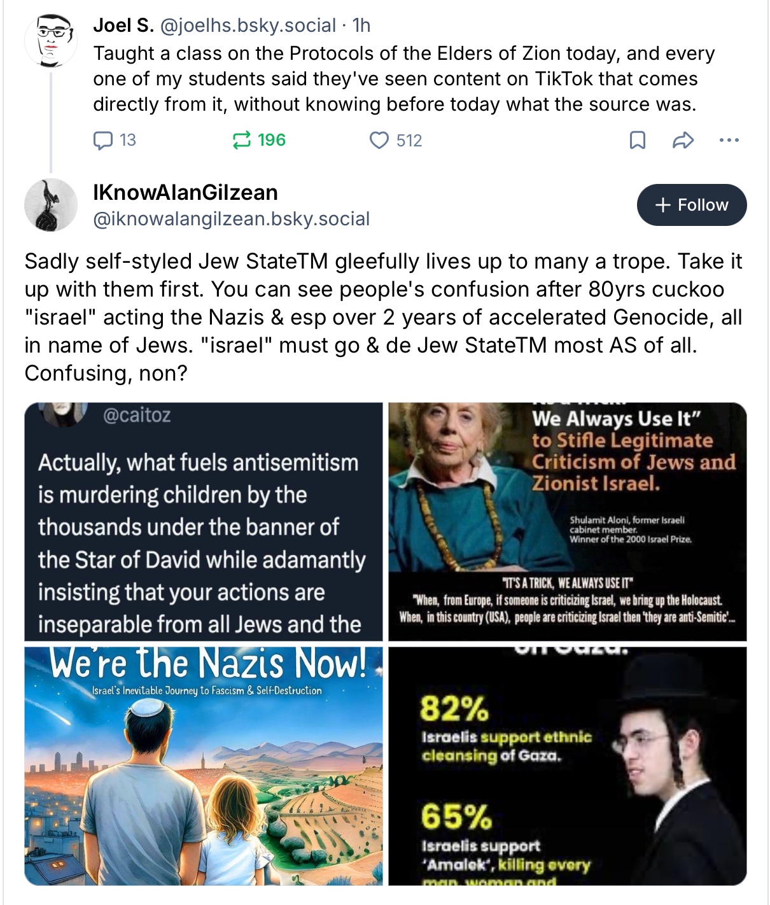Image resolution: width=770 pixels, height=905 pixels.
Task: Open the @caitoz screenshot image
Action: tap(204, 521)
